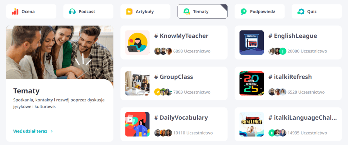The width and height of the screenshot is (348, 145).
Task: Open the EnglishLeague bridge badge image
Action: click(251, 42)
